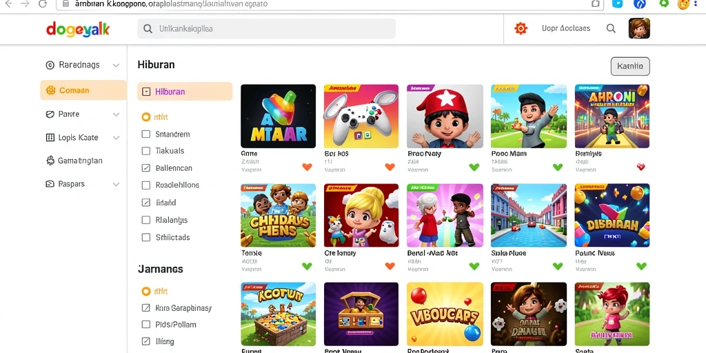The height and width of the screenshot is (353, 706).
Task: Uncheck the Pallenncan checkbox
Action: (x=146, y=168)
